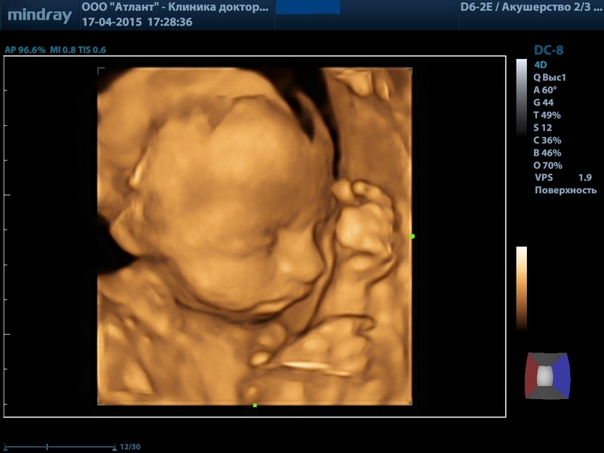Viewport: 604px width, 453px height.
Task: Click the S 12 smoothing parameter
Action: [543, 127]
